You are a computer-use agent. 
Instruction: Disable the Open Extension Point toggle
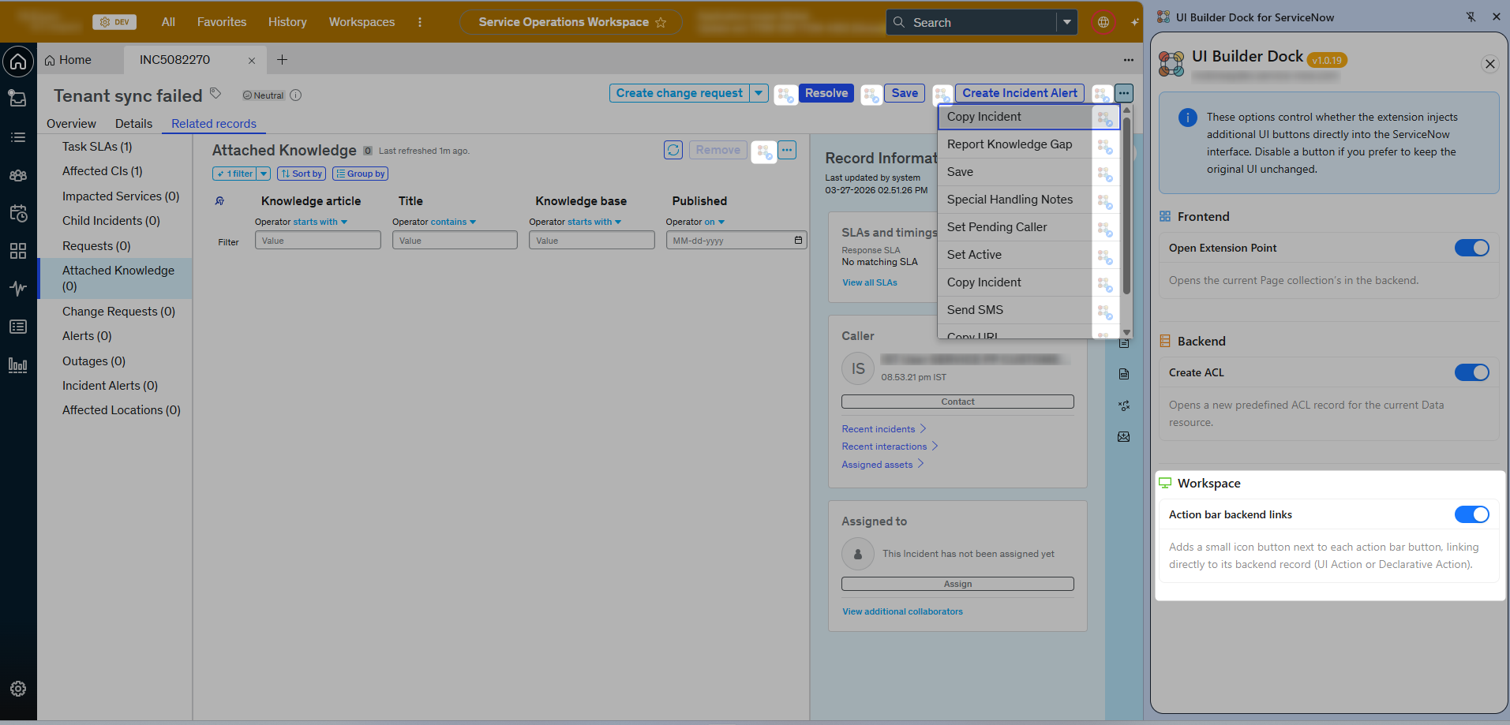[1471, 248]
